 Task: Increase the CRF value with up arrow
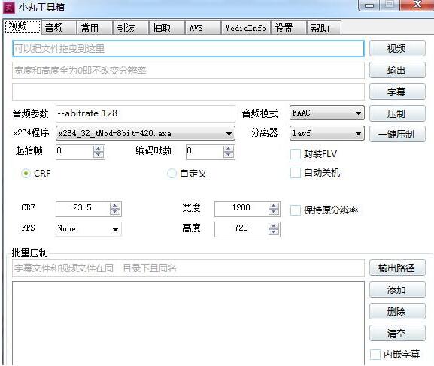click(x=115, y=206)
